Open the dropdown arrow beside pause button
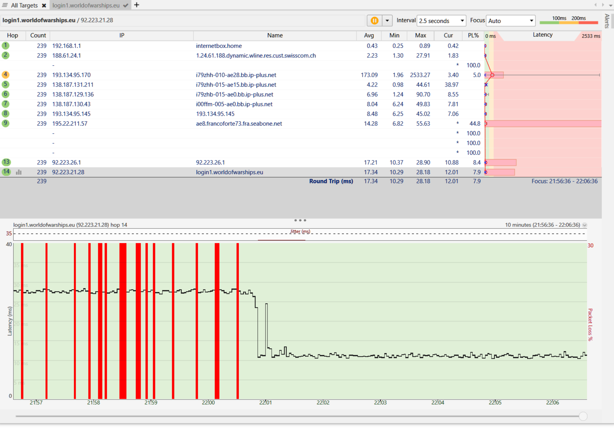 (x=387, y=21)
